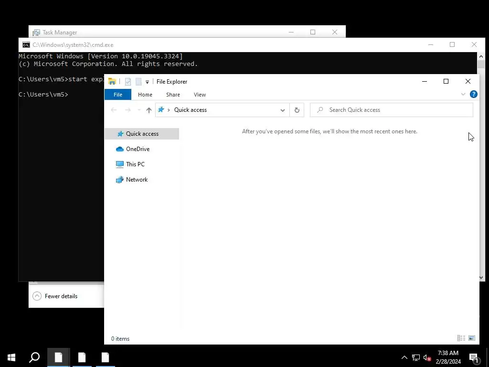
Task: Click the third taskbar app icon
Action: (106, 357)
